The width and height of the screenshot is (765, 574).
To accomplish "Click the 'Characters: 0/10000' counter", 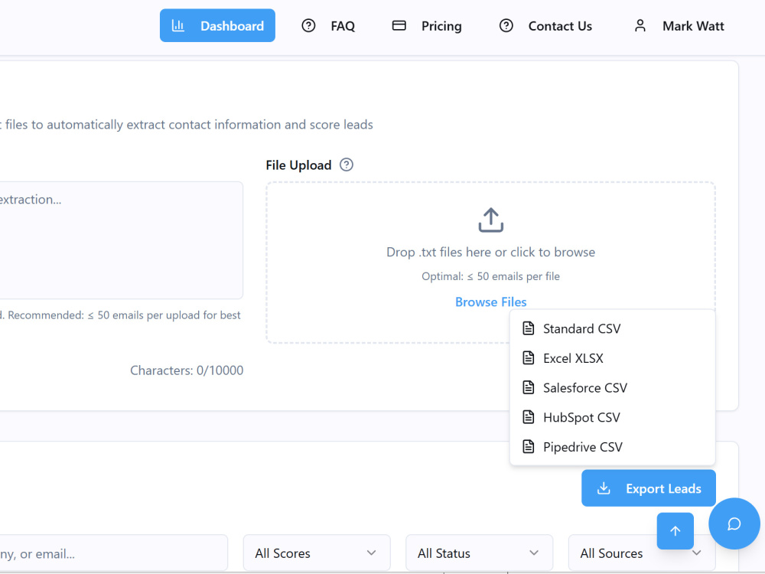I will (187, 370).
